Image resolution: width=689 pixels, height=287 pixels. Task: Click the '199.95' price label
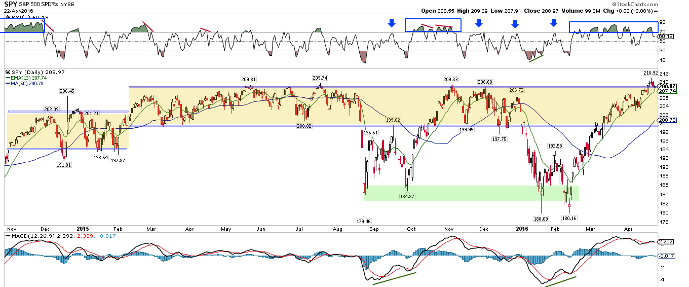pos(466,130)
